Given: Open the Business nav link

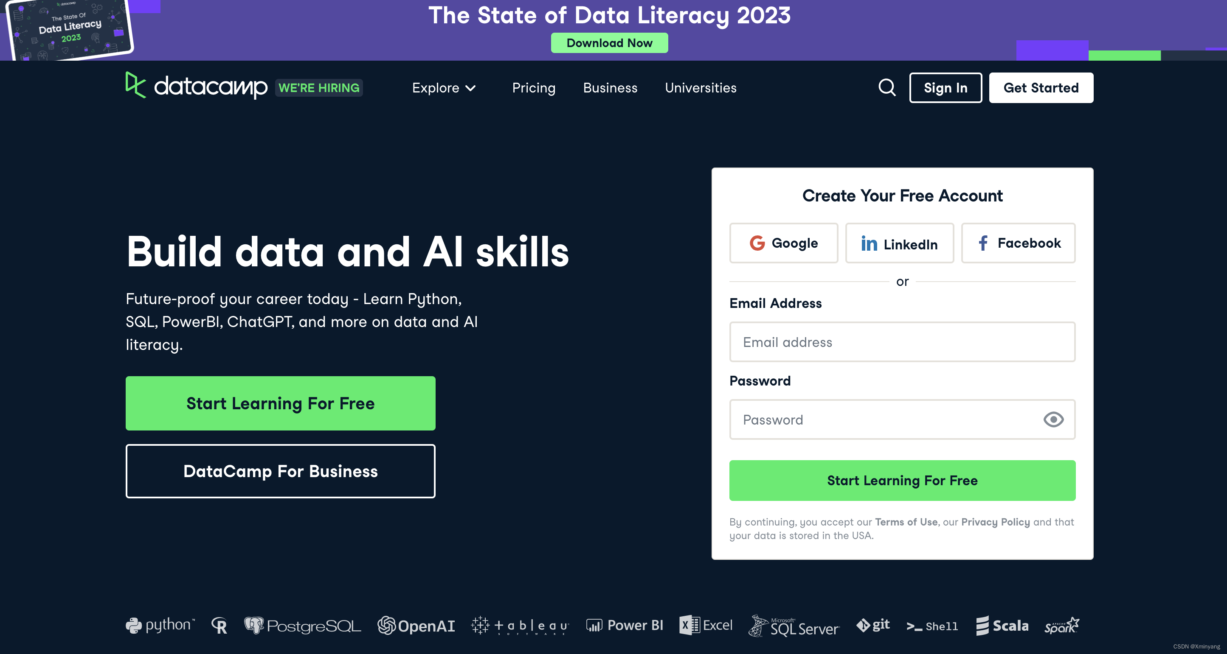Looking at the screenshot, I should 610,88.
